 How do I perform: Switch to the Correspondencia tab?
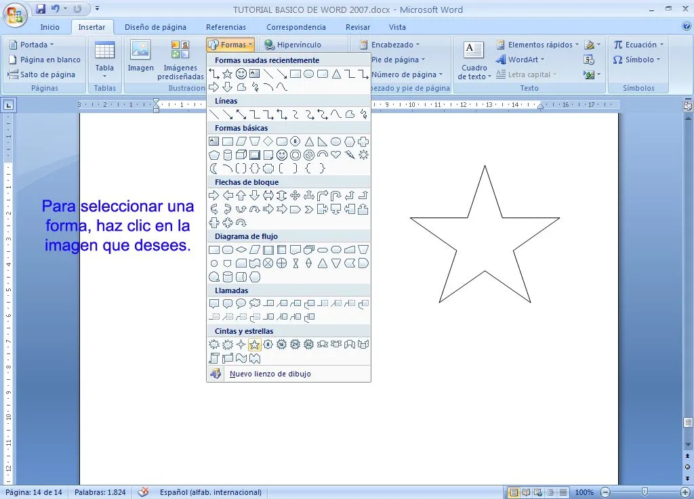[296, 27]
